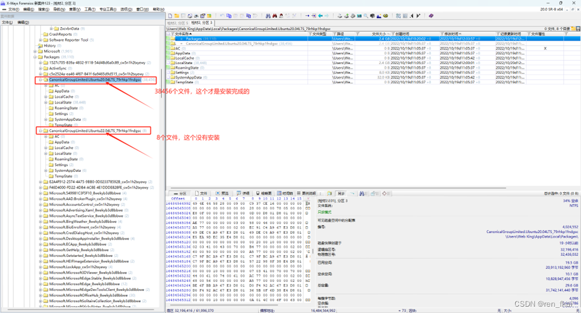Open the 选项(O) menu
Screen dimensions: 581x313
coord(126,9)
